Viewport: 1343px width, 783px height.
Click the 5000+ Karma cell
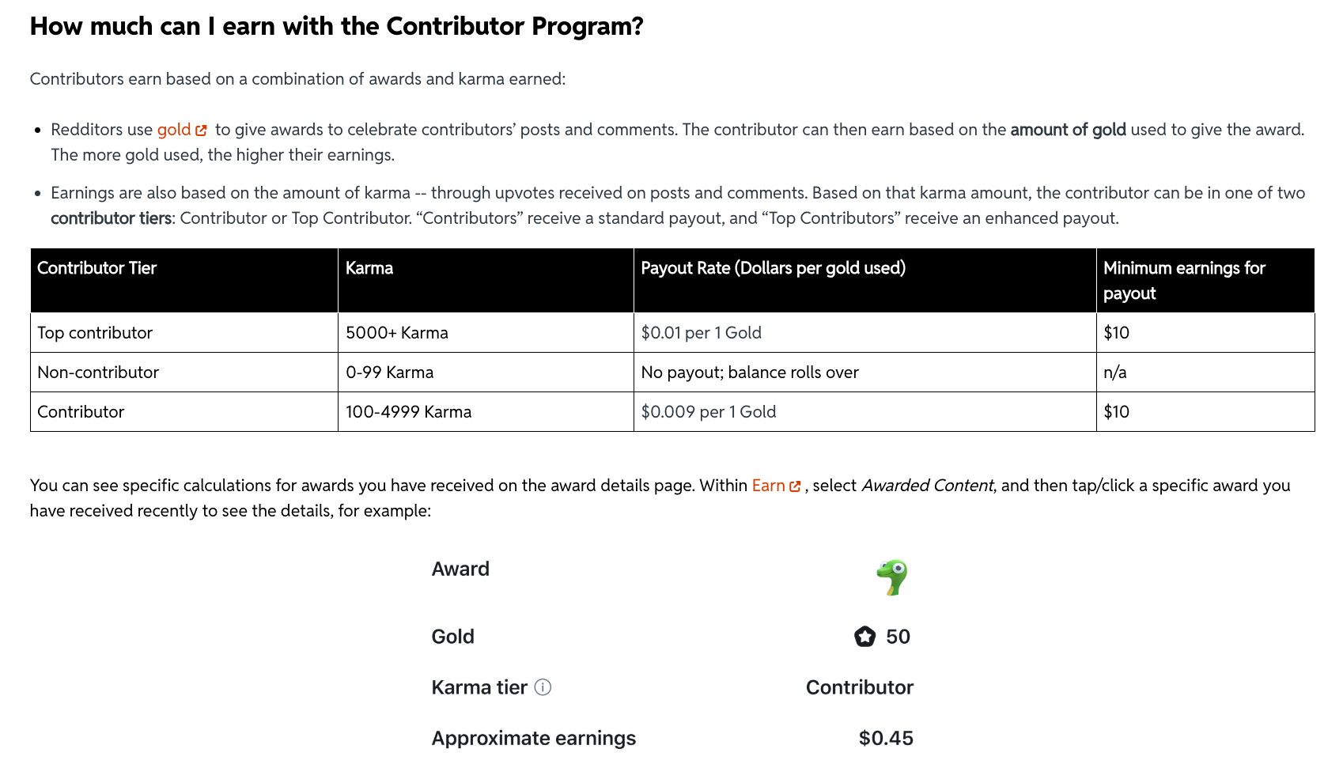(486, 333)
